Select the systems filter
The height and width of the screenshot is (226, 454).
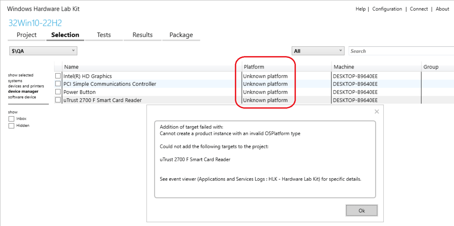coord(15,81)
